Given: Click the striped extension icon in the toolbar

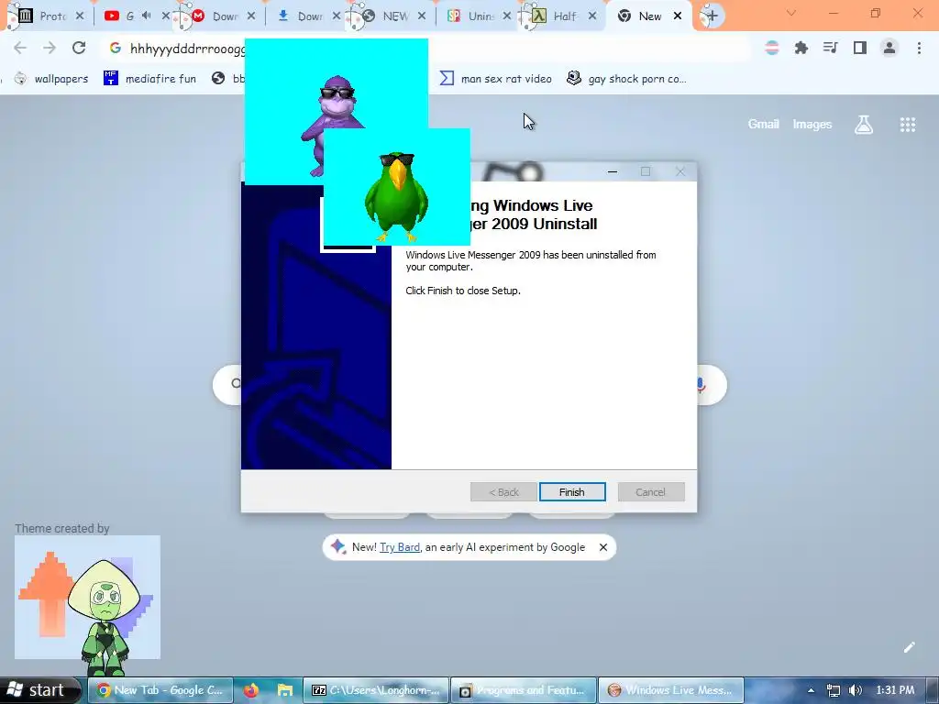Looking at the screenshot, I should pyautogui.click(x=772, y=48).
